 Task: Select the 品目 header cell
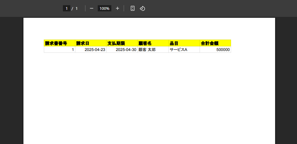[184, 43]
